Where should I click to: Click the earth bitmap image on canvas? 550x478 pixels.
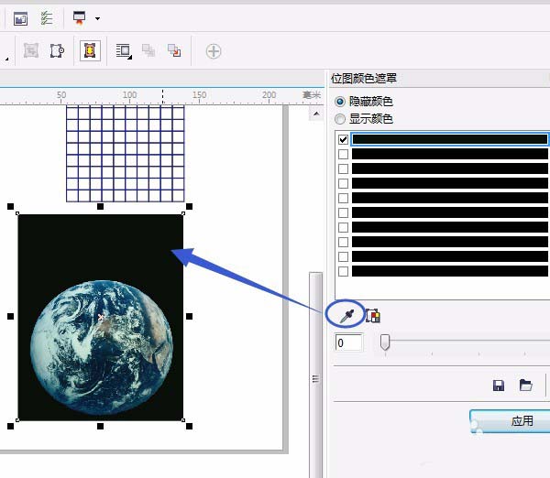point(100,317)
